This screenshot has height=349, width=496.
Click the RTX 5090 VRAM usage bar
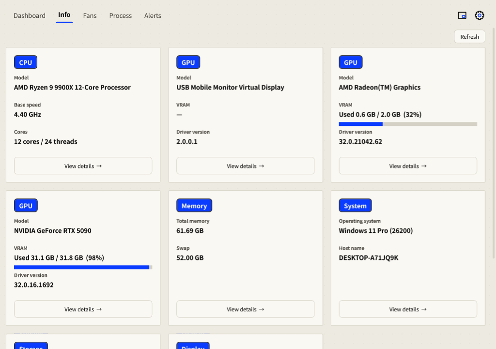coord(83,267)
